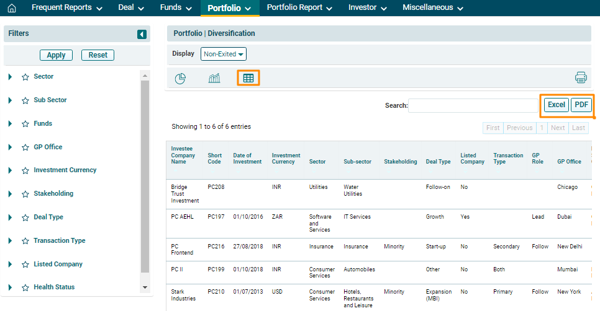Expand the Sub Sector filter

pyautogui.click(x=11, y=100)
